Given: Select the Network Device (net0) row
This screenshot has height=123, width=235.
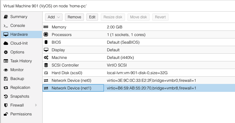Looking at the screenshot, I should pyautogui.click(x=71, y=81).
